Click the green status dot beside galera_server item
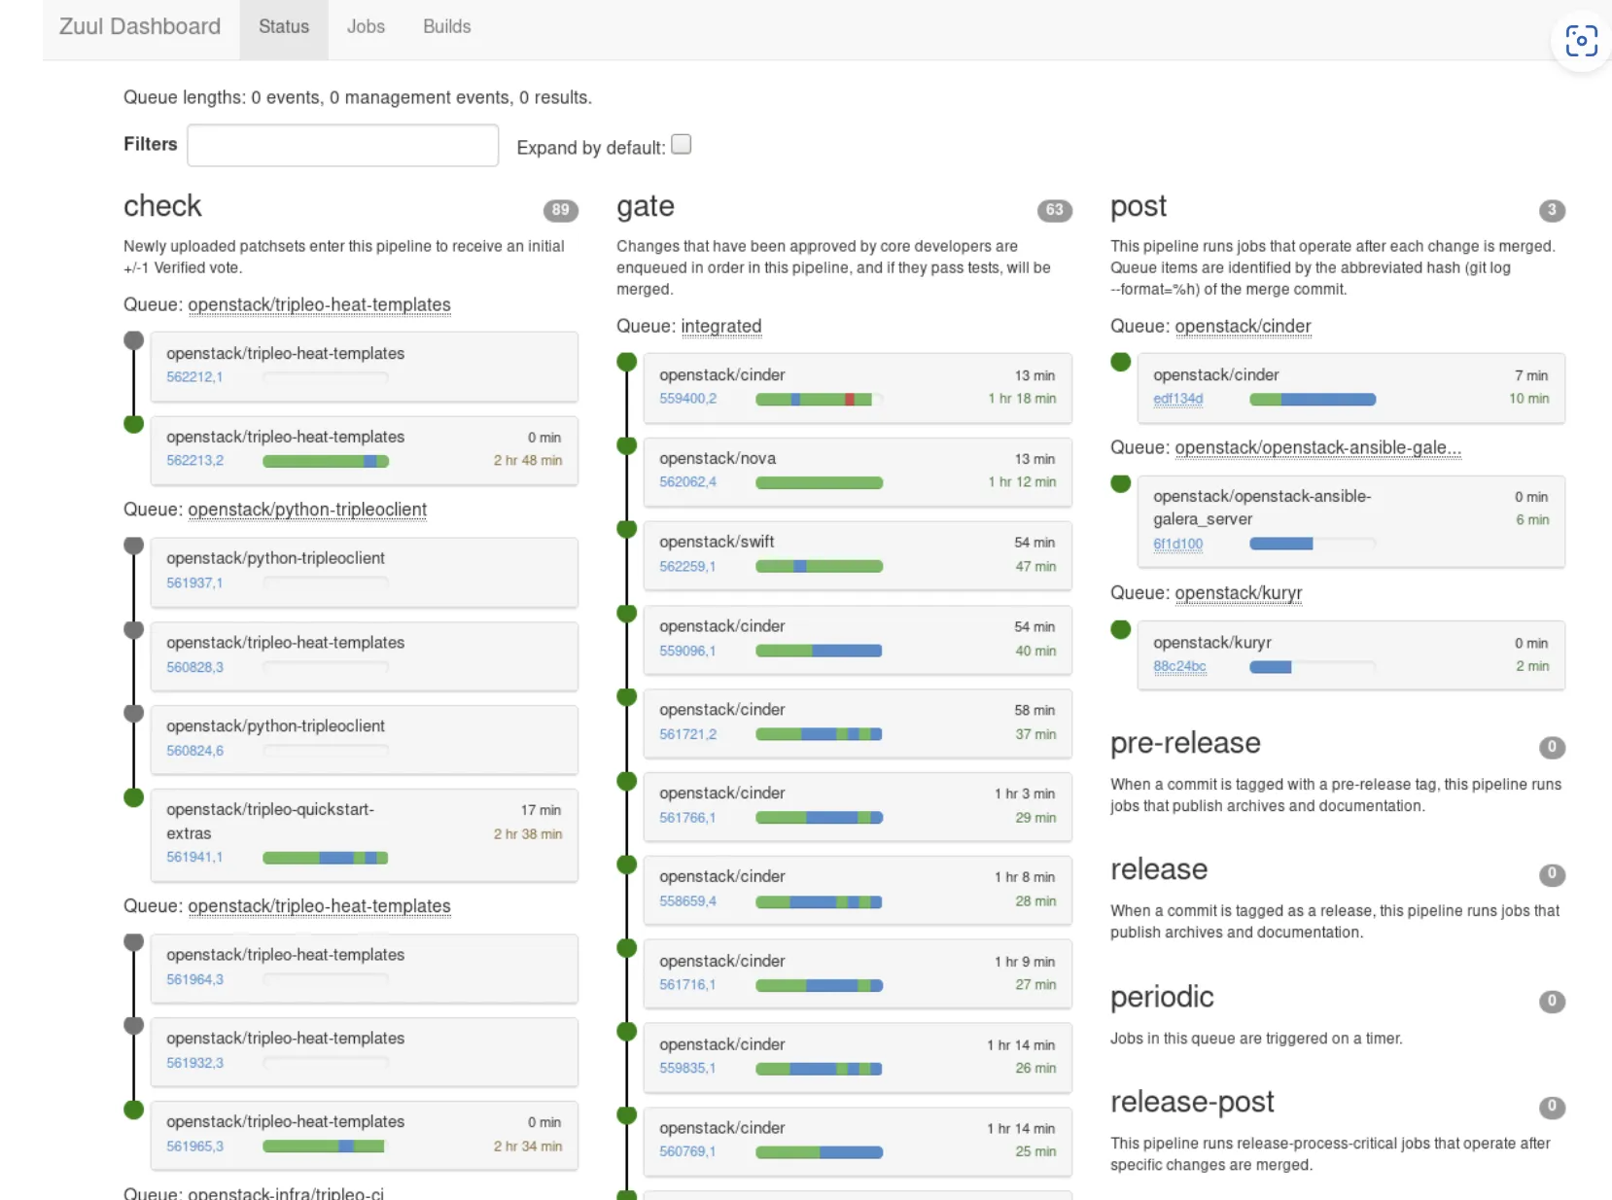The image size is (1612, 1200). (x=1121, y=483)
